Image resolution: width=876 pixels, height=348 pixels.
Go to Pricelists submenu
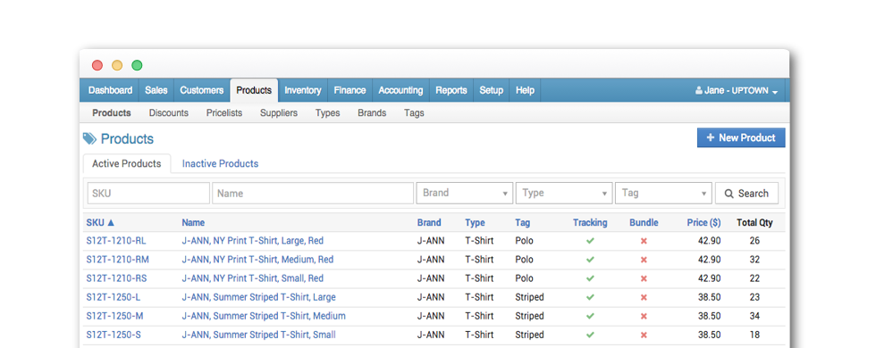tap(224, 112)
